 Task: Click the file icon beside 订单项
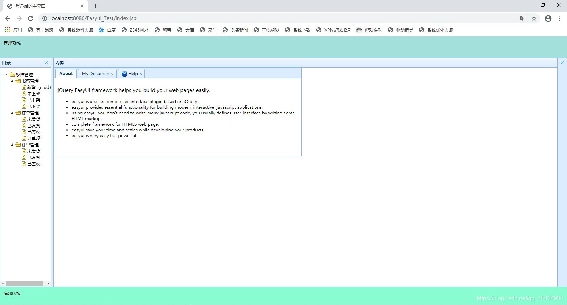coord(24,138)
